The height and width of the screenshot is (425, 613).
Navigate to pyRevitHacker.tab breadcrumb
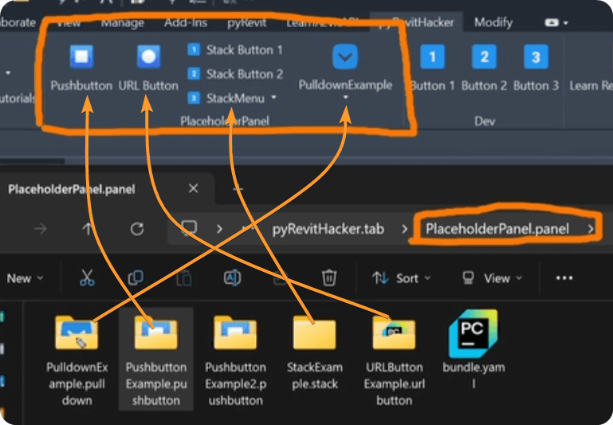[328, 229]
